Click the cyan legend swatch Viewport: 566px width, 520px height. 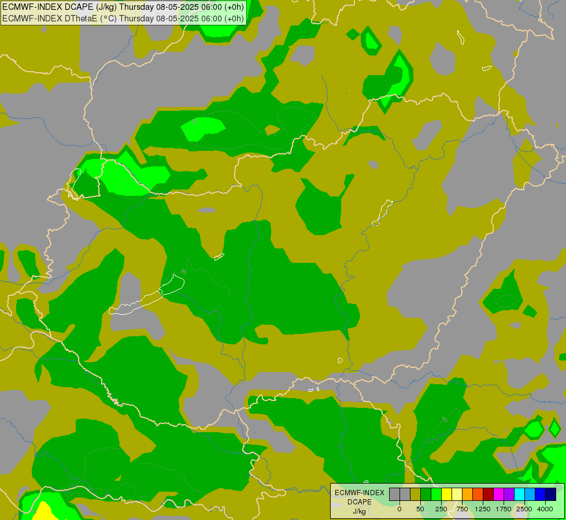[519, 494]
